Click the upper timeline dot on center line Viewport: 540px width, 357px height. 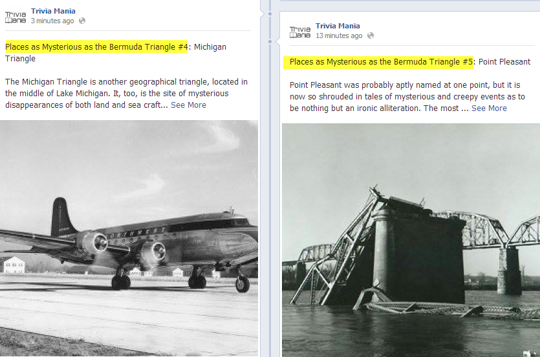click(x=270, y=14)
